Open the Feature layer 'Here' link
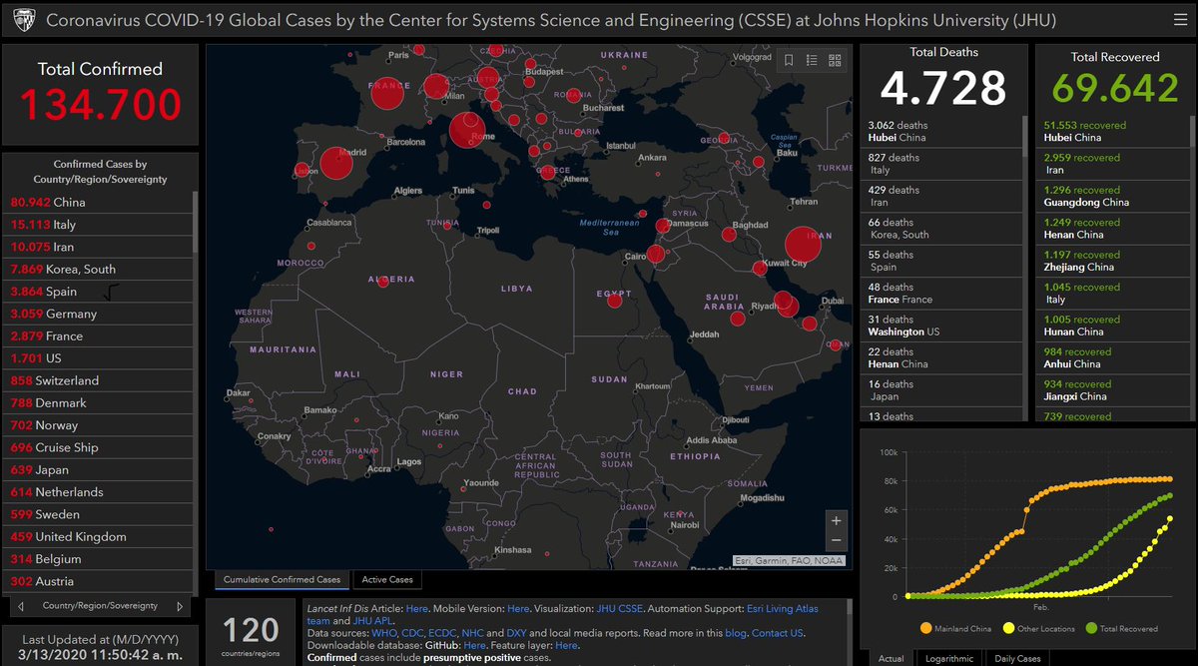The image size is (1198, 666). pyautogui.click(x=566, y=645)
